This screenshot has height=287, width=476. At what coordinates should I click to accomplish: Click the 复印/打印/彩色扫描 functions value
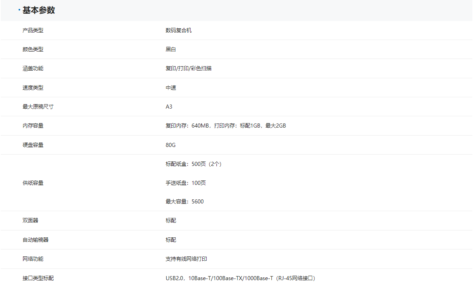(x=189, y=68)
